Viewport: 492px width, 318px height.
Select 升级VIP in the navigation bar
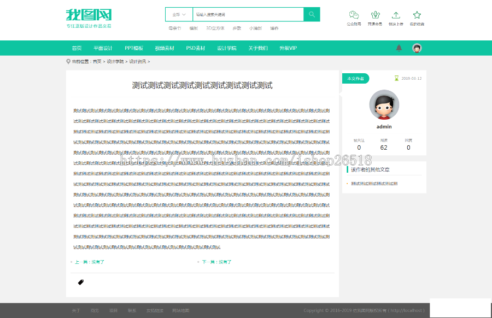tap(288, 48)
